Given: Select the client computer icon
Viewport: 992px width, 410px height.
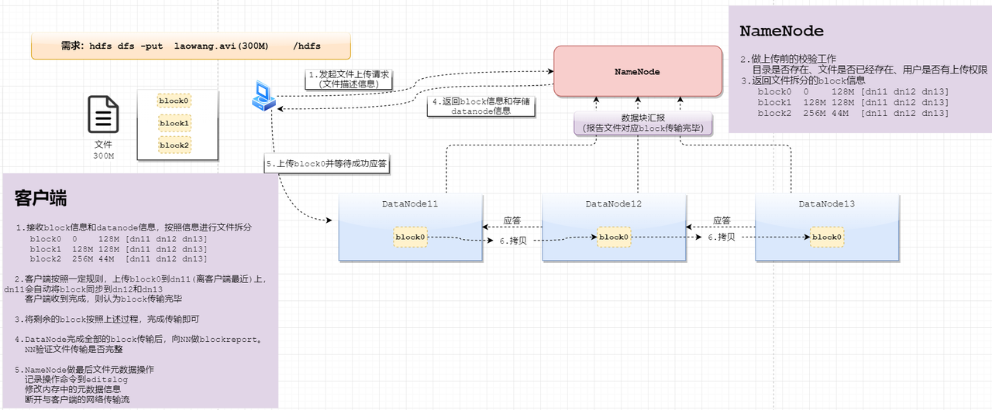Looking at the screenshot, I should 263,96.
